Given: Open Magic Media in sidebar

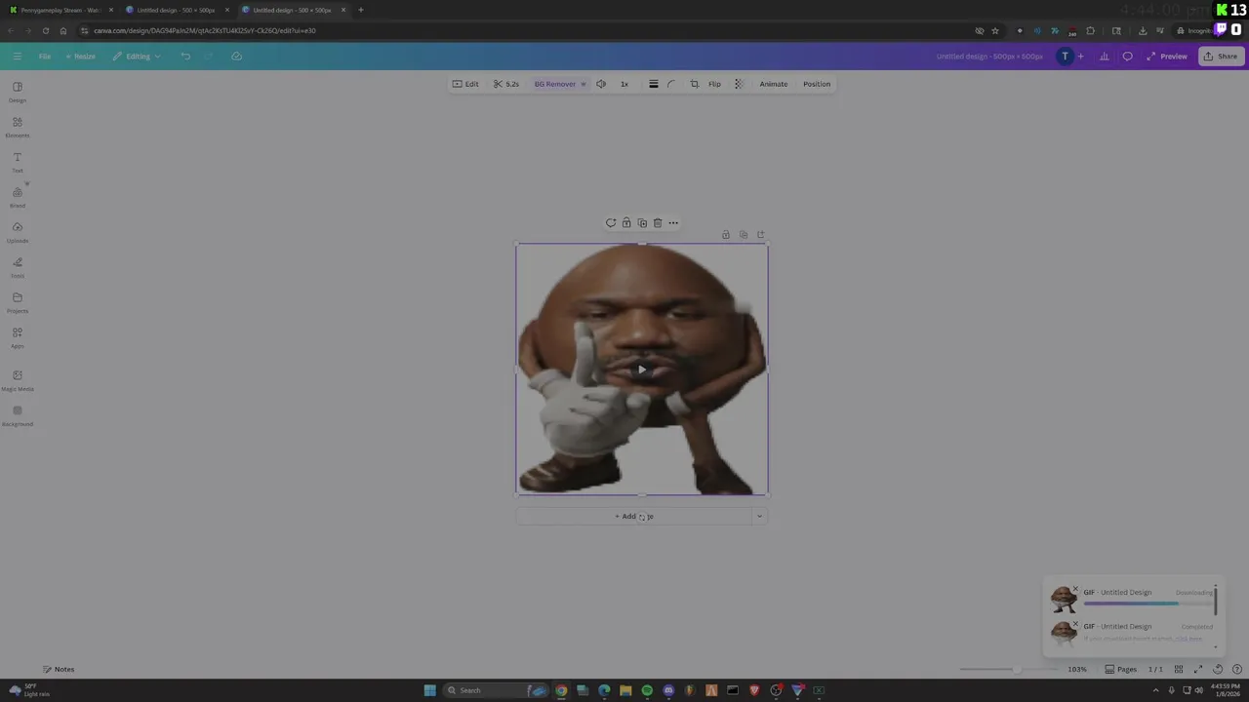Looking at the screenshot, I should point(18,380).
